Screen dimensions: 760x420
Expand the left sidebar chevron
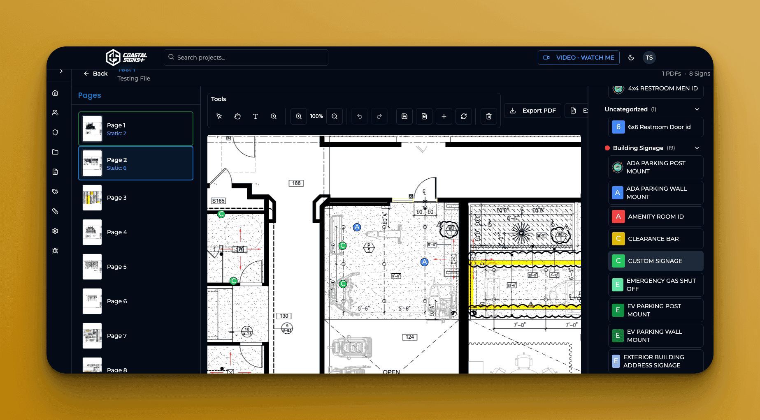(61, 71)
